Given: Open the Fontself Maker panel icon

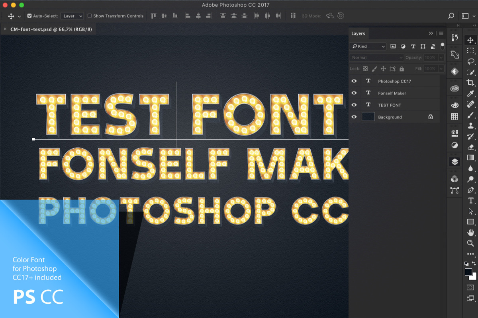Looking at the screenshot, I should click(x=454, y=72).
